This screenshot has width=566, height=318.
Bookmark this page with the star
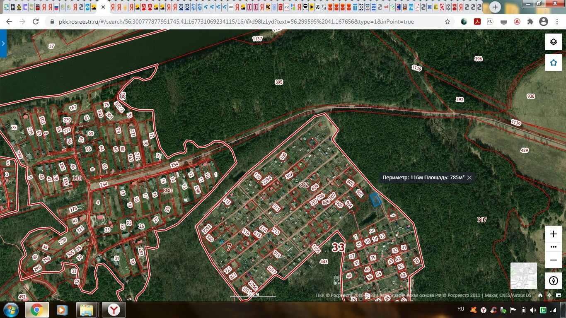(447, 22)
